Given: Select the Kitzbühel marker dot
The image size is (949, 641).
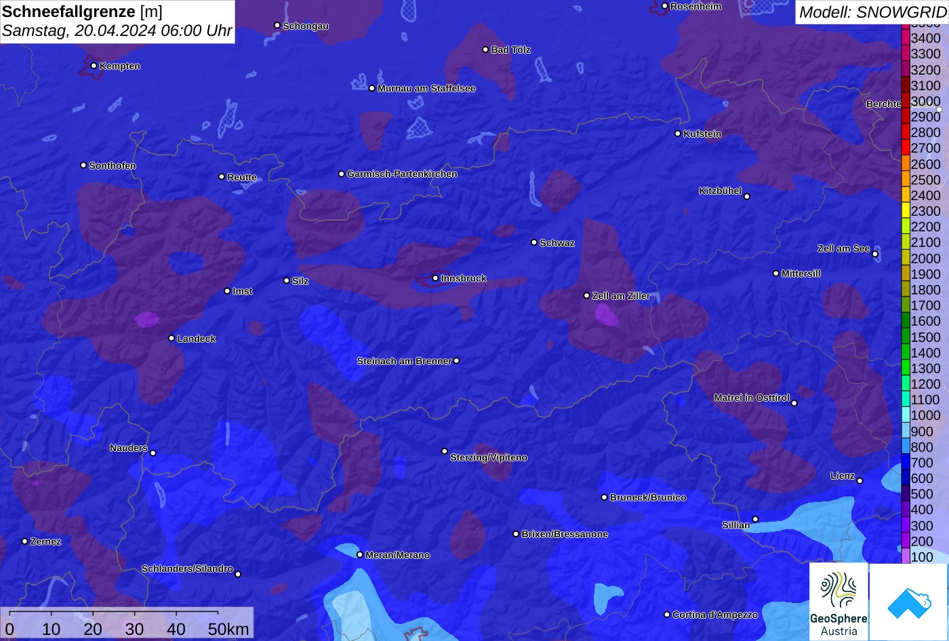Looking at the screenshot, I should coord(747,197).
